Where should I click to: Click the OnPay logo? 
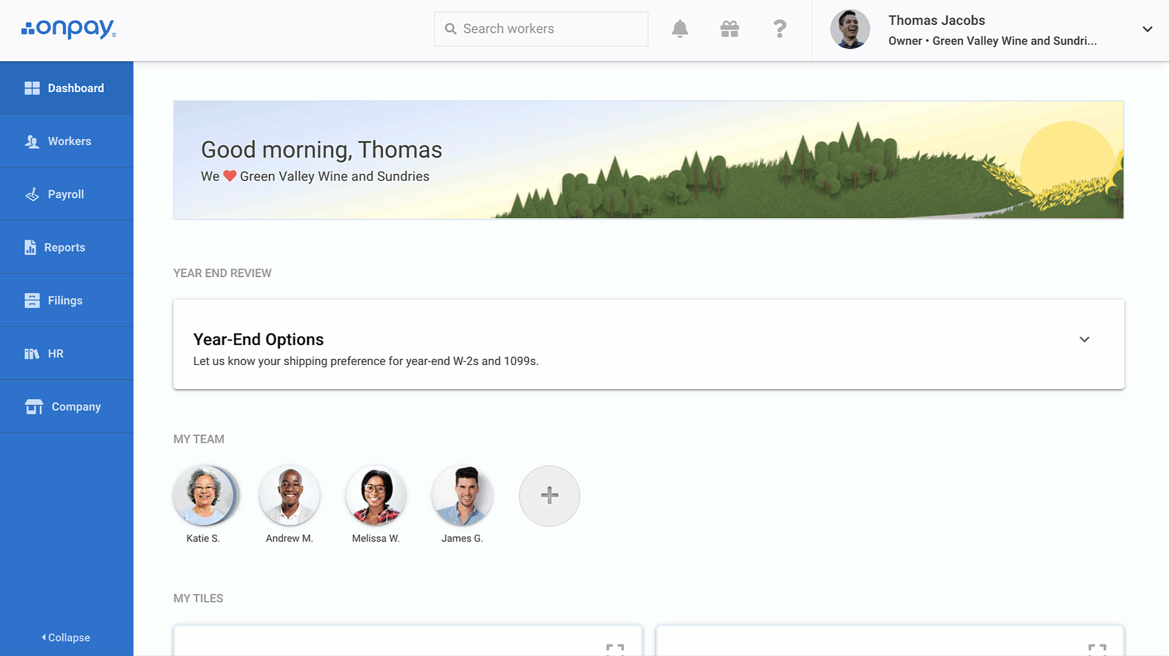click(x=69, y=28)
